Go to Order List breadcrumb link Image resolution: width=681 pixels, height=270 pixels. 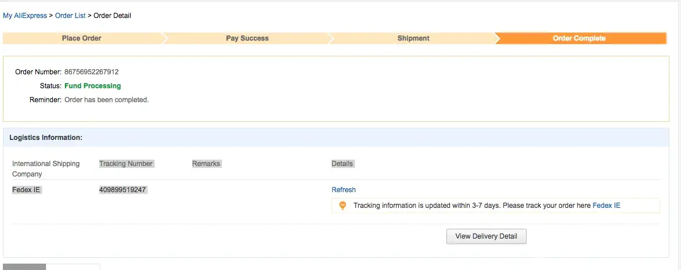click(70, 16)
